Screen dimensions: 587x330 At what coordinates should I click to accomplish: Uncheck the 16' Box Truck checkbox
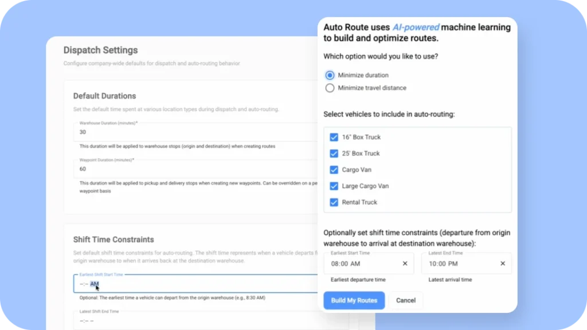pos(334,137)
